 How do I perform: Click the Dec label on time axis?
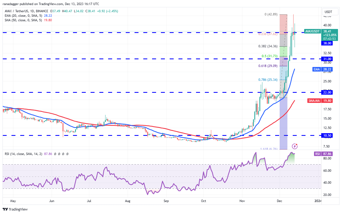(x=280, y=201)
